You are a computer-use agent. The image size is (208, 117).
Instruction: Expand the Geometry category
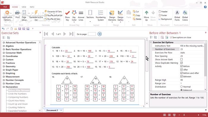(x=4, y=67)
